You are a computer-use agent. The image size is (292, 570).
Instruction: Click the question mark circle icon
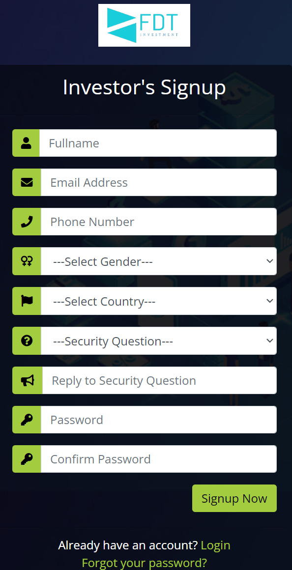(x=27, y=341)
